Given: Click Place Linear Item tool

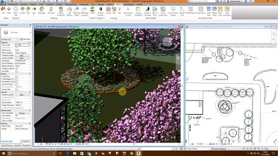Looking at the screenshot, I should (x=163, y=11).
